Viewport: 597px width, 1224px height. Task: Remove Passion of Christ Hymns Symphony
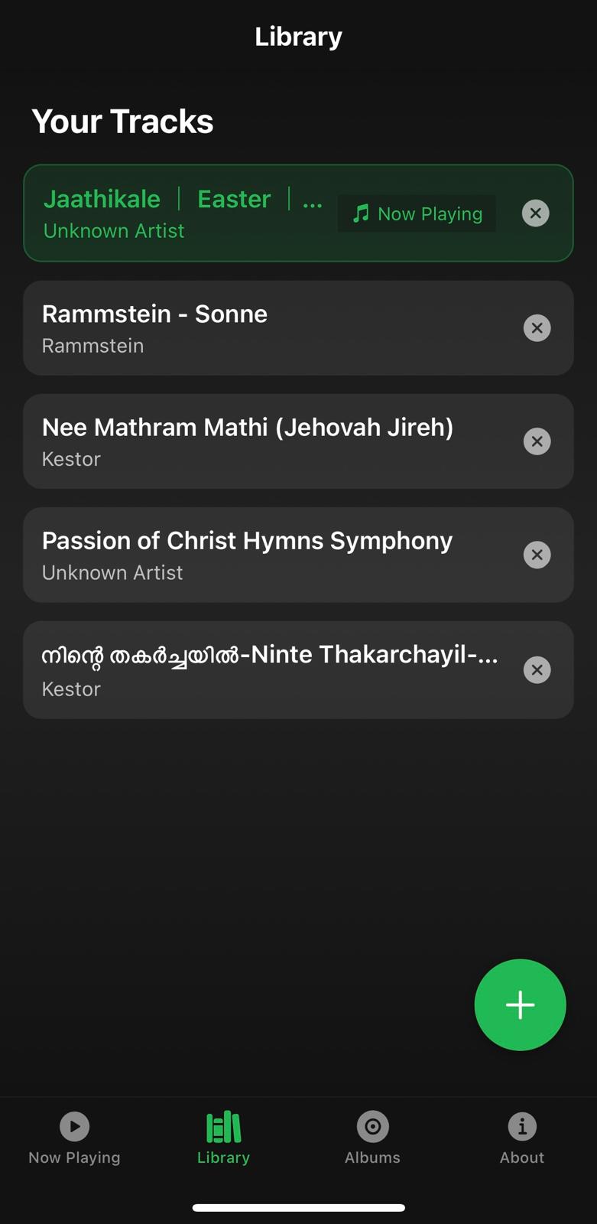pos(537,555)
